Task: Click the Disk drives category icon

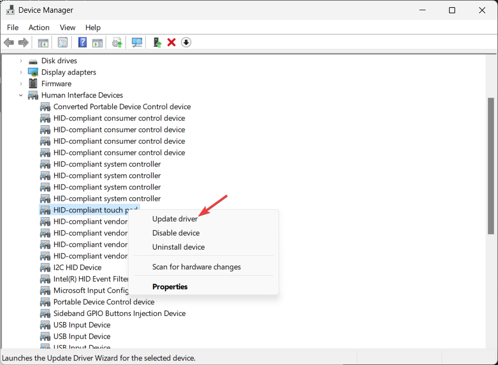Action: pyautogui.click(x=33, y=61)
